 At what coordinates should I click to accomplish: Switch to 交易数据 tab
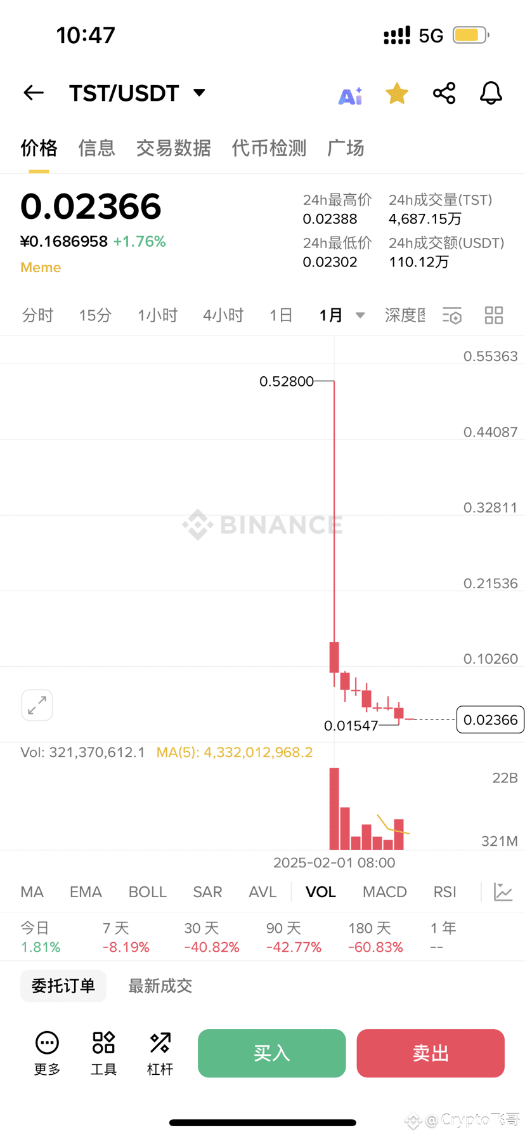pyautogui.click(x=173, y=148)
